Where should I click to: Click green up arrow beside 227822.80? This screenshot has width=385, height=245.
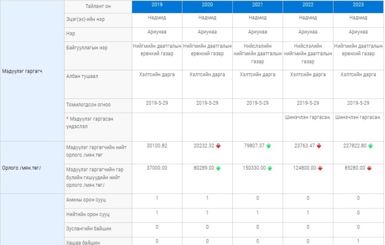pos(370,146)
